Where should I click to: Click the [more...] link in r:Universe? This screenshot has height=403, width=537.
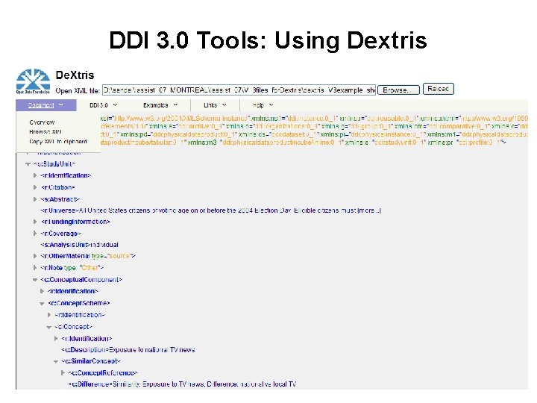pyautogui.click(x=369, y=210)
